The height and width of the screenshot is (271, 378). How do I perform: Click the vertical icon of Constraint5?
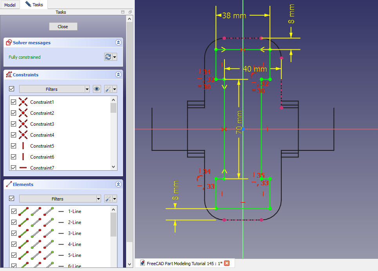click(x=23, y=146)
